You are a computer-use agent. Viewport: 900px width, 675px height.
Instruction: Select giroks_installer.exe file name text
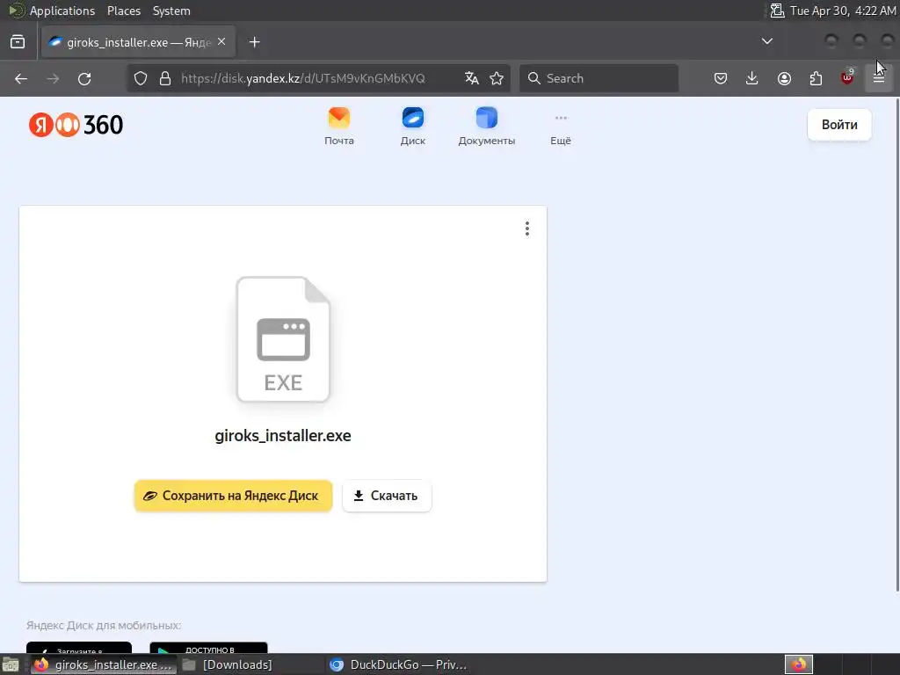(x=283, y=436)
